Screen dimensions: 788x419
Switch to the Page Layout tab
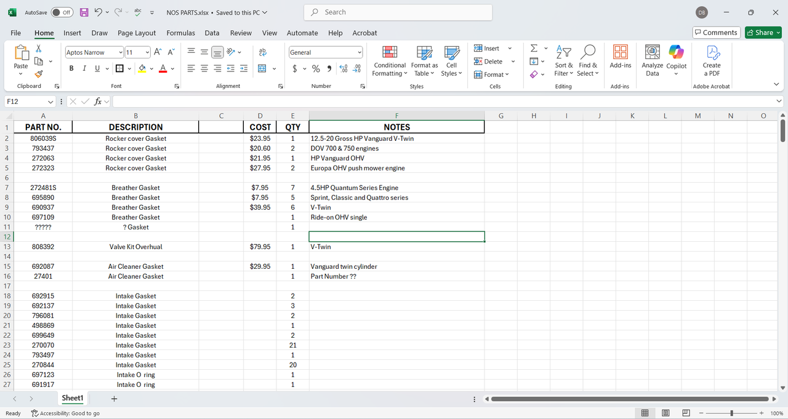[137, 33]
